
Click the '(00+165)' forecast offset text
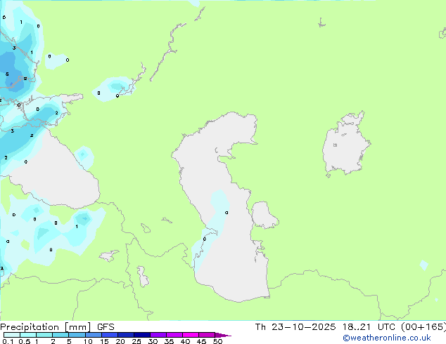coord(423,327)
